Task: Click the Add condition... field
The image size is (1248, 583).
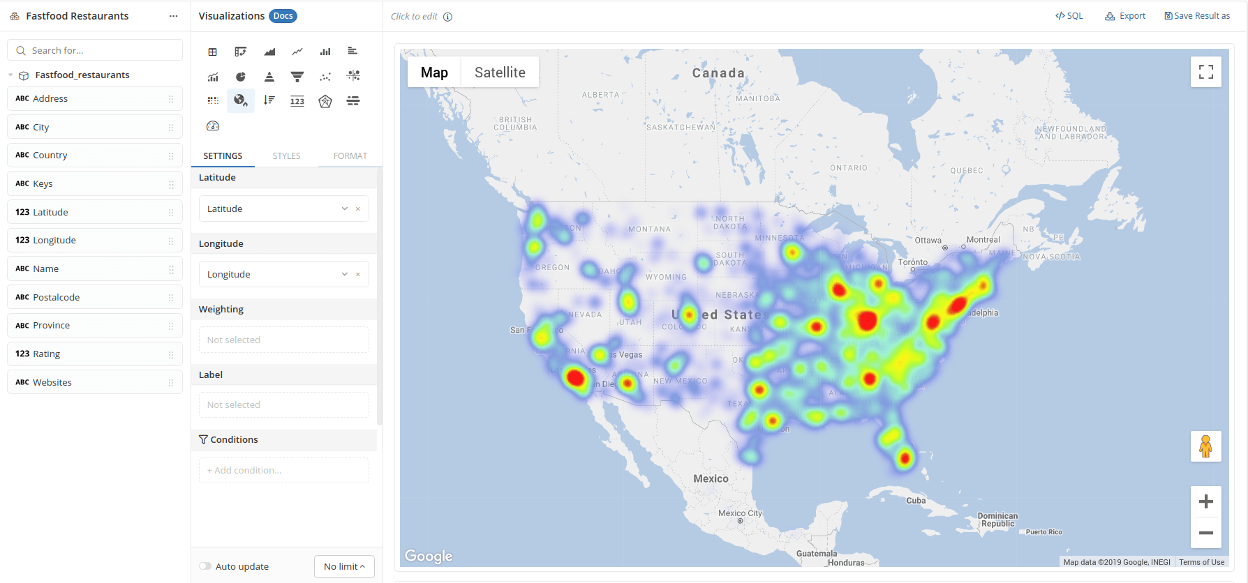Action: (x=284, y=470)
